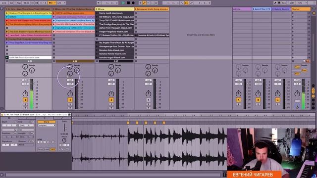Click the track 3 send A knob
The image size is (317, 178).
point(111,67)
